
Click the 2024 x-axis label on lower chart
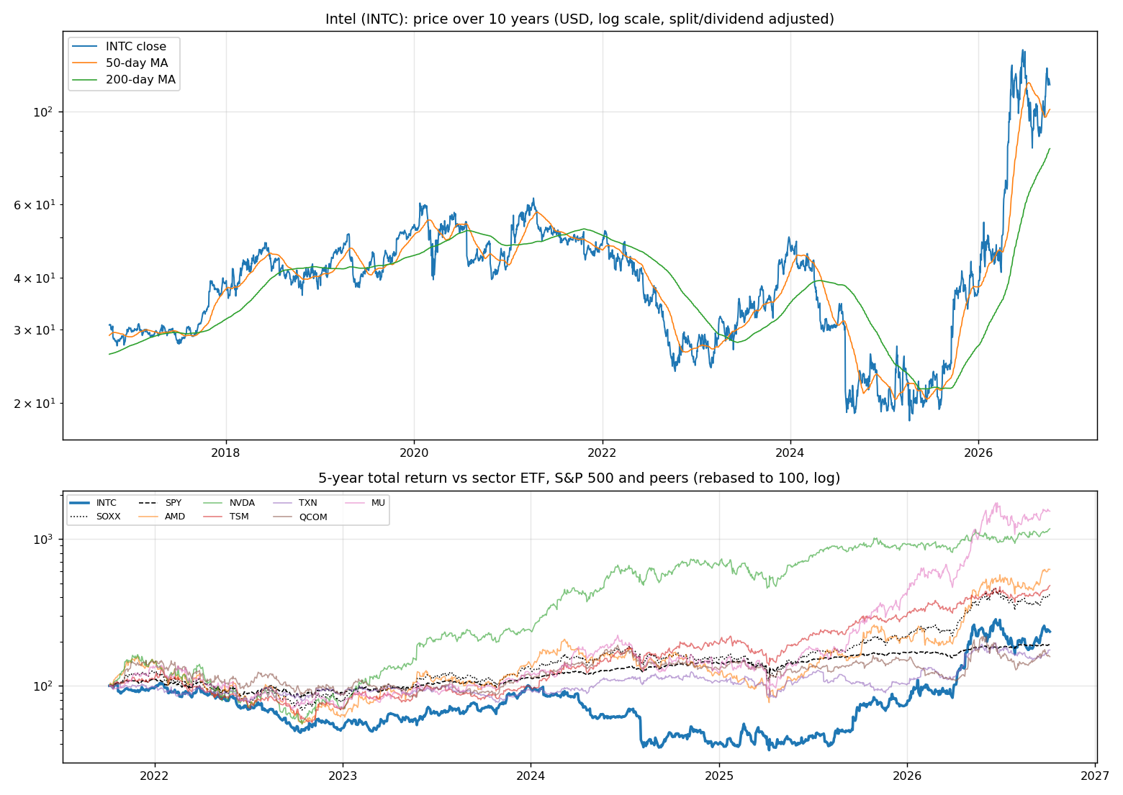click(x=531, y=776)
